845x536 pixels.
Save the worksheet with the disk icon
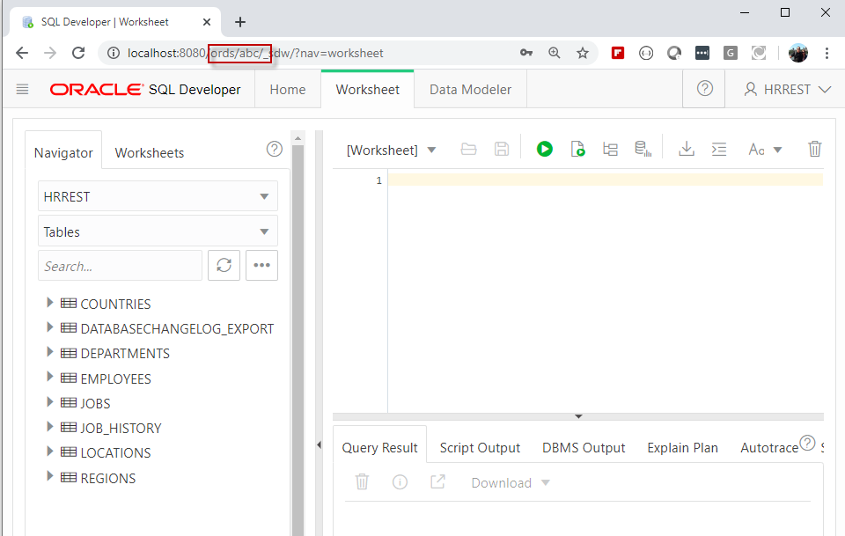coord(501,149)
